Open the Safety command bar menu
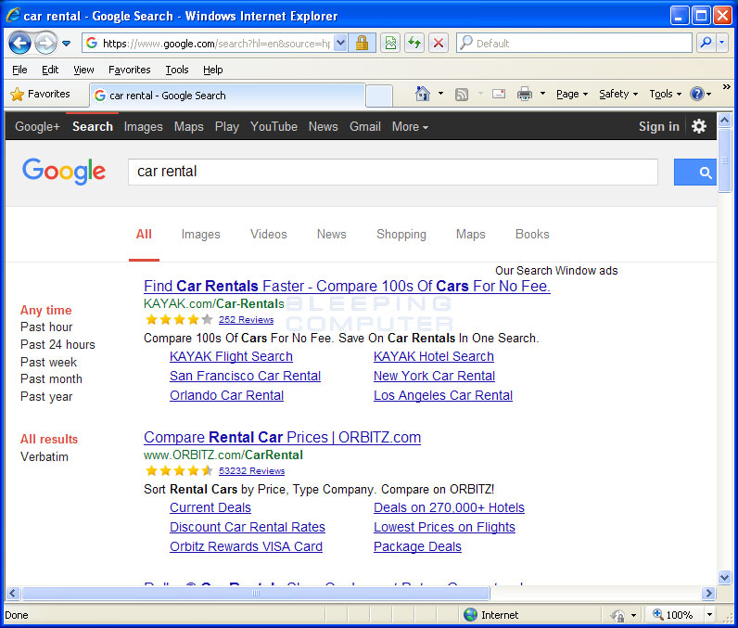The image size is (738, 628). pos(618,94)
